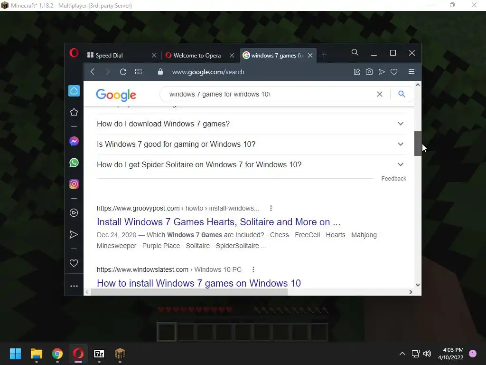Open My Flow send icon in address bar
The height and width of the screenshot is (365, 486).
tap(382, 72)
